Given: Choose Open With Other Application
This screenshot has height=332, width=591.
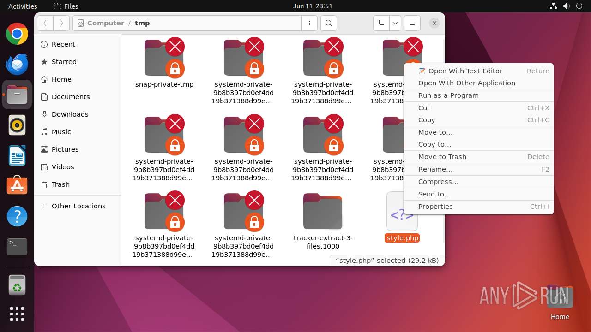Looking at the screenshot, I should (x=479, y=83).
